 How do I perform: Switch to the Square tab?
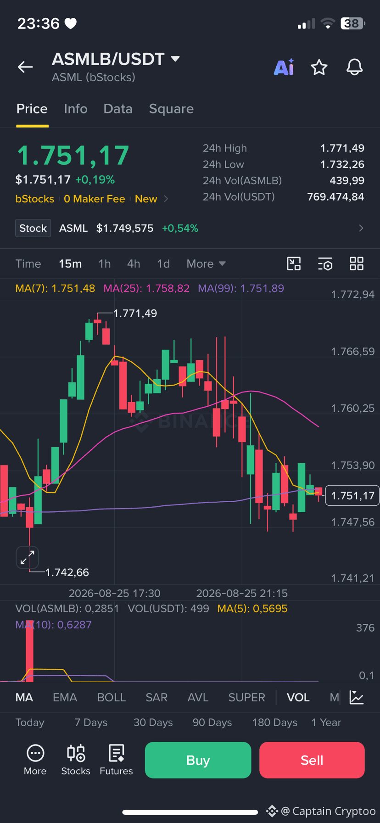point(171,109)
